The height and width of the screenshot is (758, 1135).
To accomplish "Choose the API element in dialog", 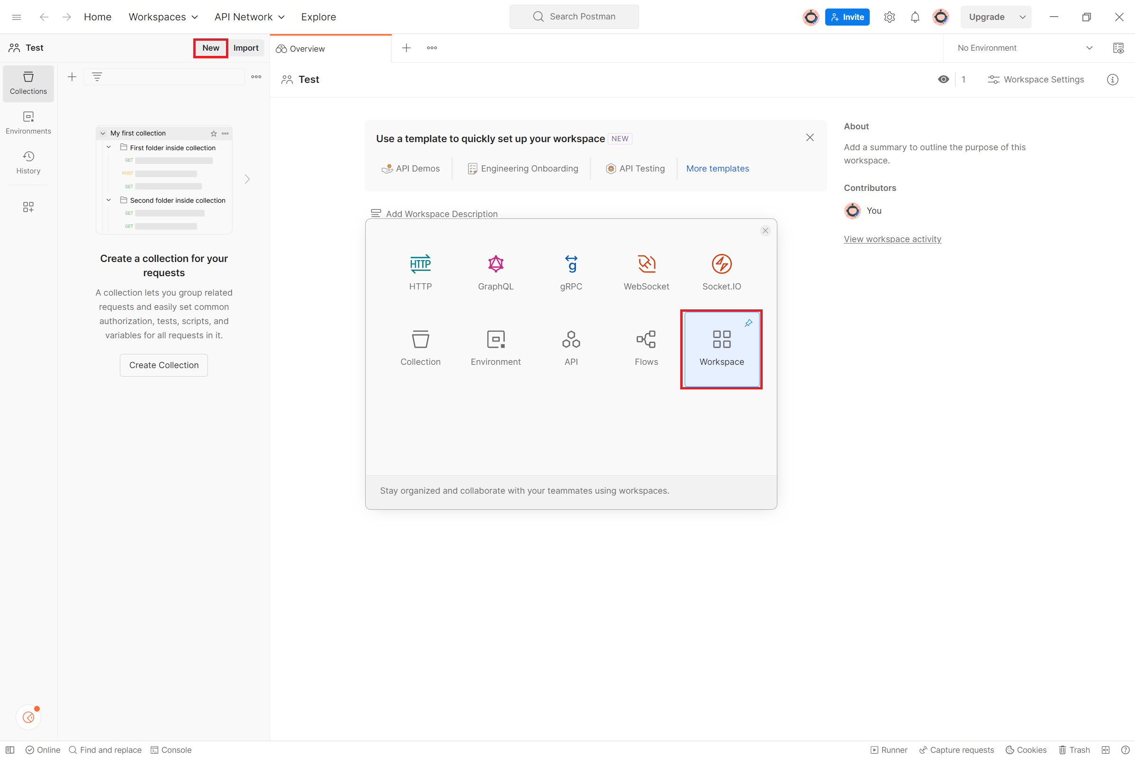I will pyautogui.click(x=571, y=348).
